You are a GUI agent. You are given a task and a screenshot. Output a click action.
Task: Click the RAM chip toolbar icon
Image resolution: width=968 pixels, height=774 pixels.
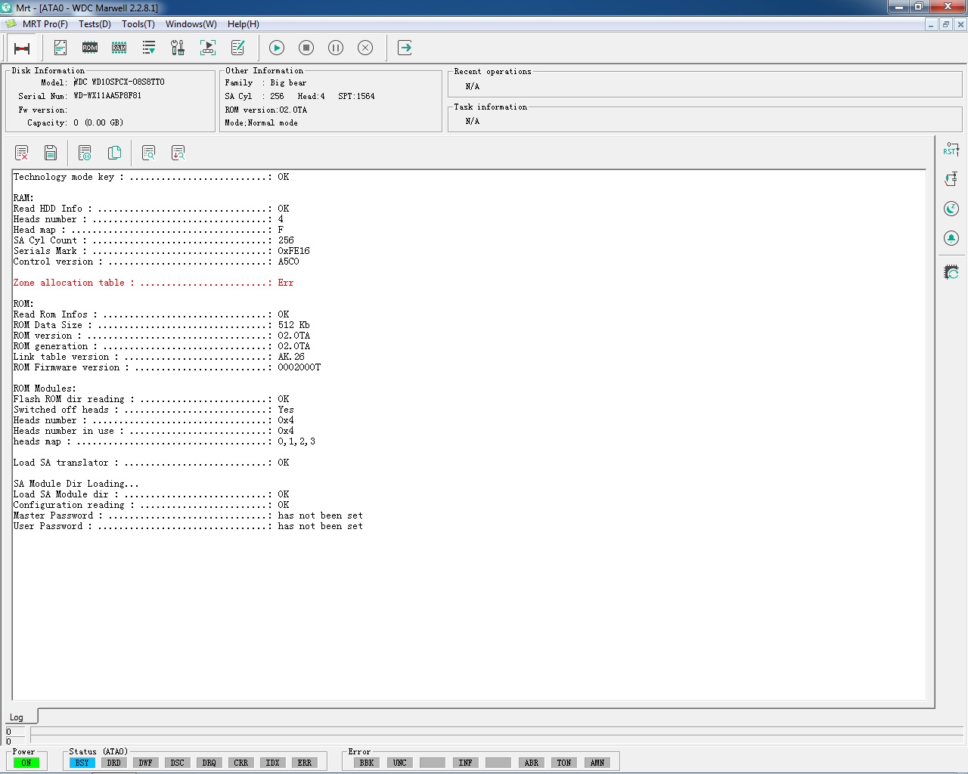(x=119, y=48)
